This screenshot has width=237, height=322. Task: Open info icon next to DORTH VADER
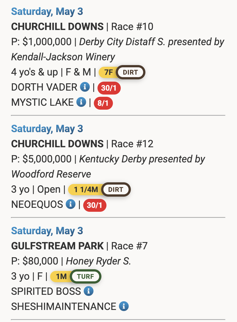click(x=85, y=87)
